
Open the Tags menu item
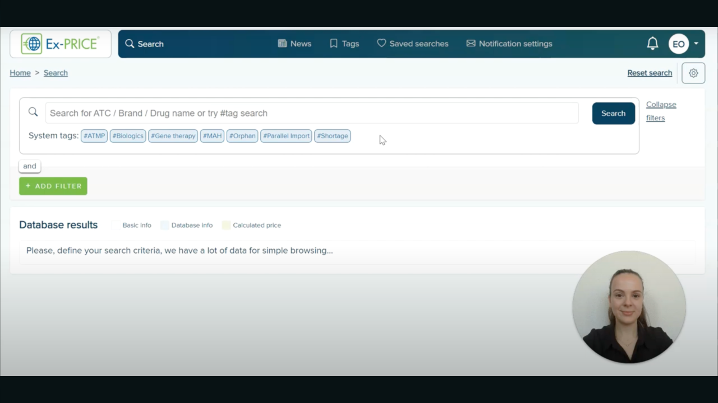point(344,44)
